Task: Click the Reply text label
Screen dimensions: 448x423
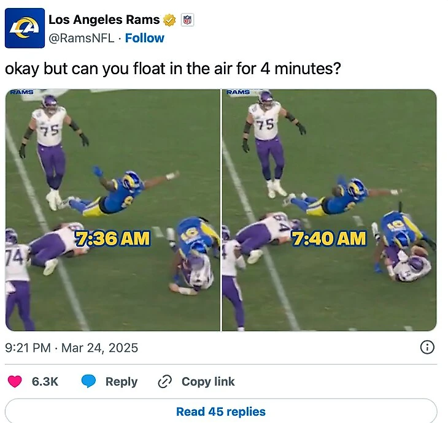Action: point(121,381)
